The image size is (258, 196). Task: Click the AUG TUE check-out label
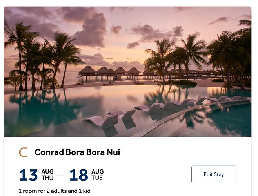click(97, 175)
